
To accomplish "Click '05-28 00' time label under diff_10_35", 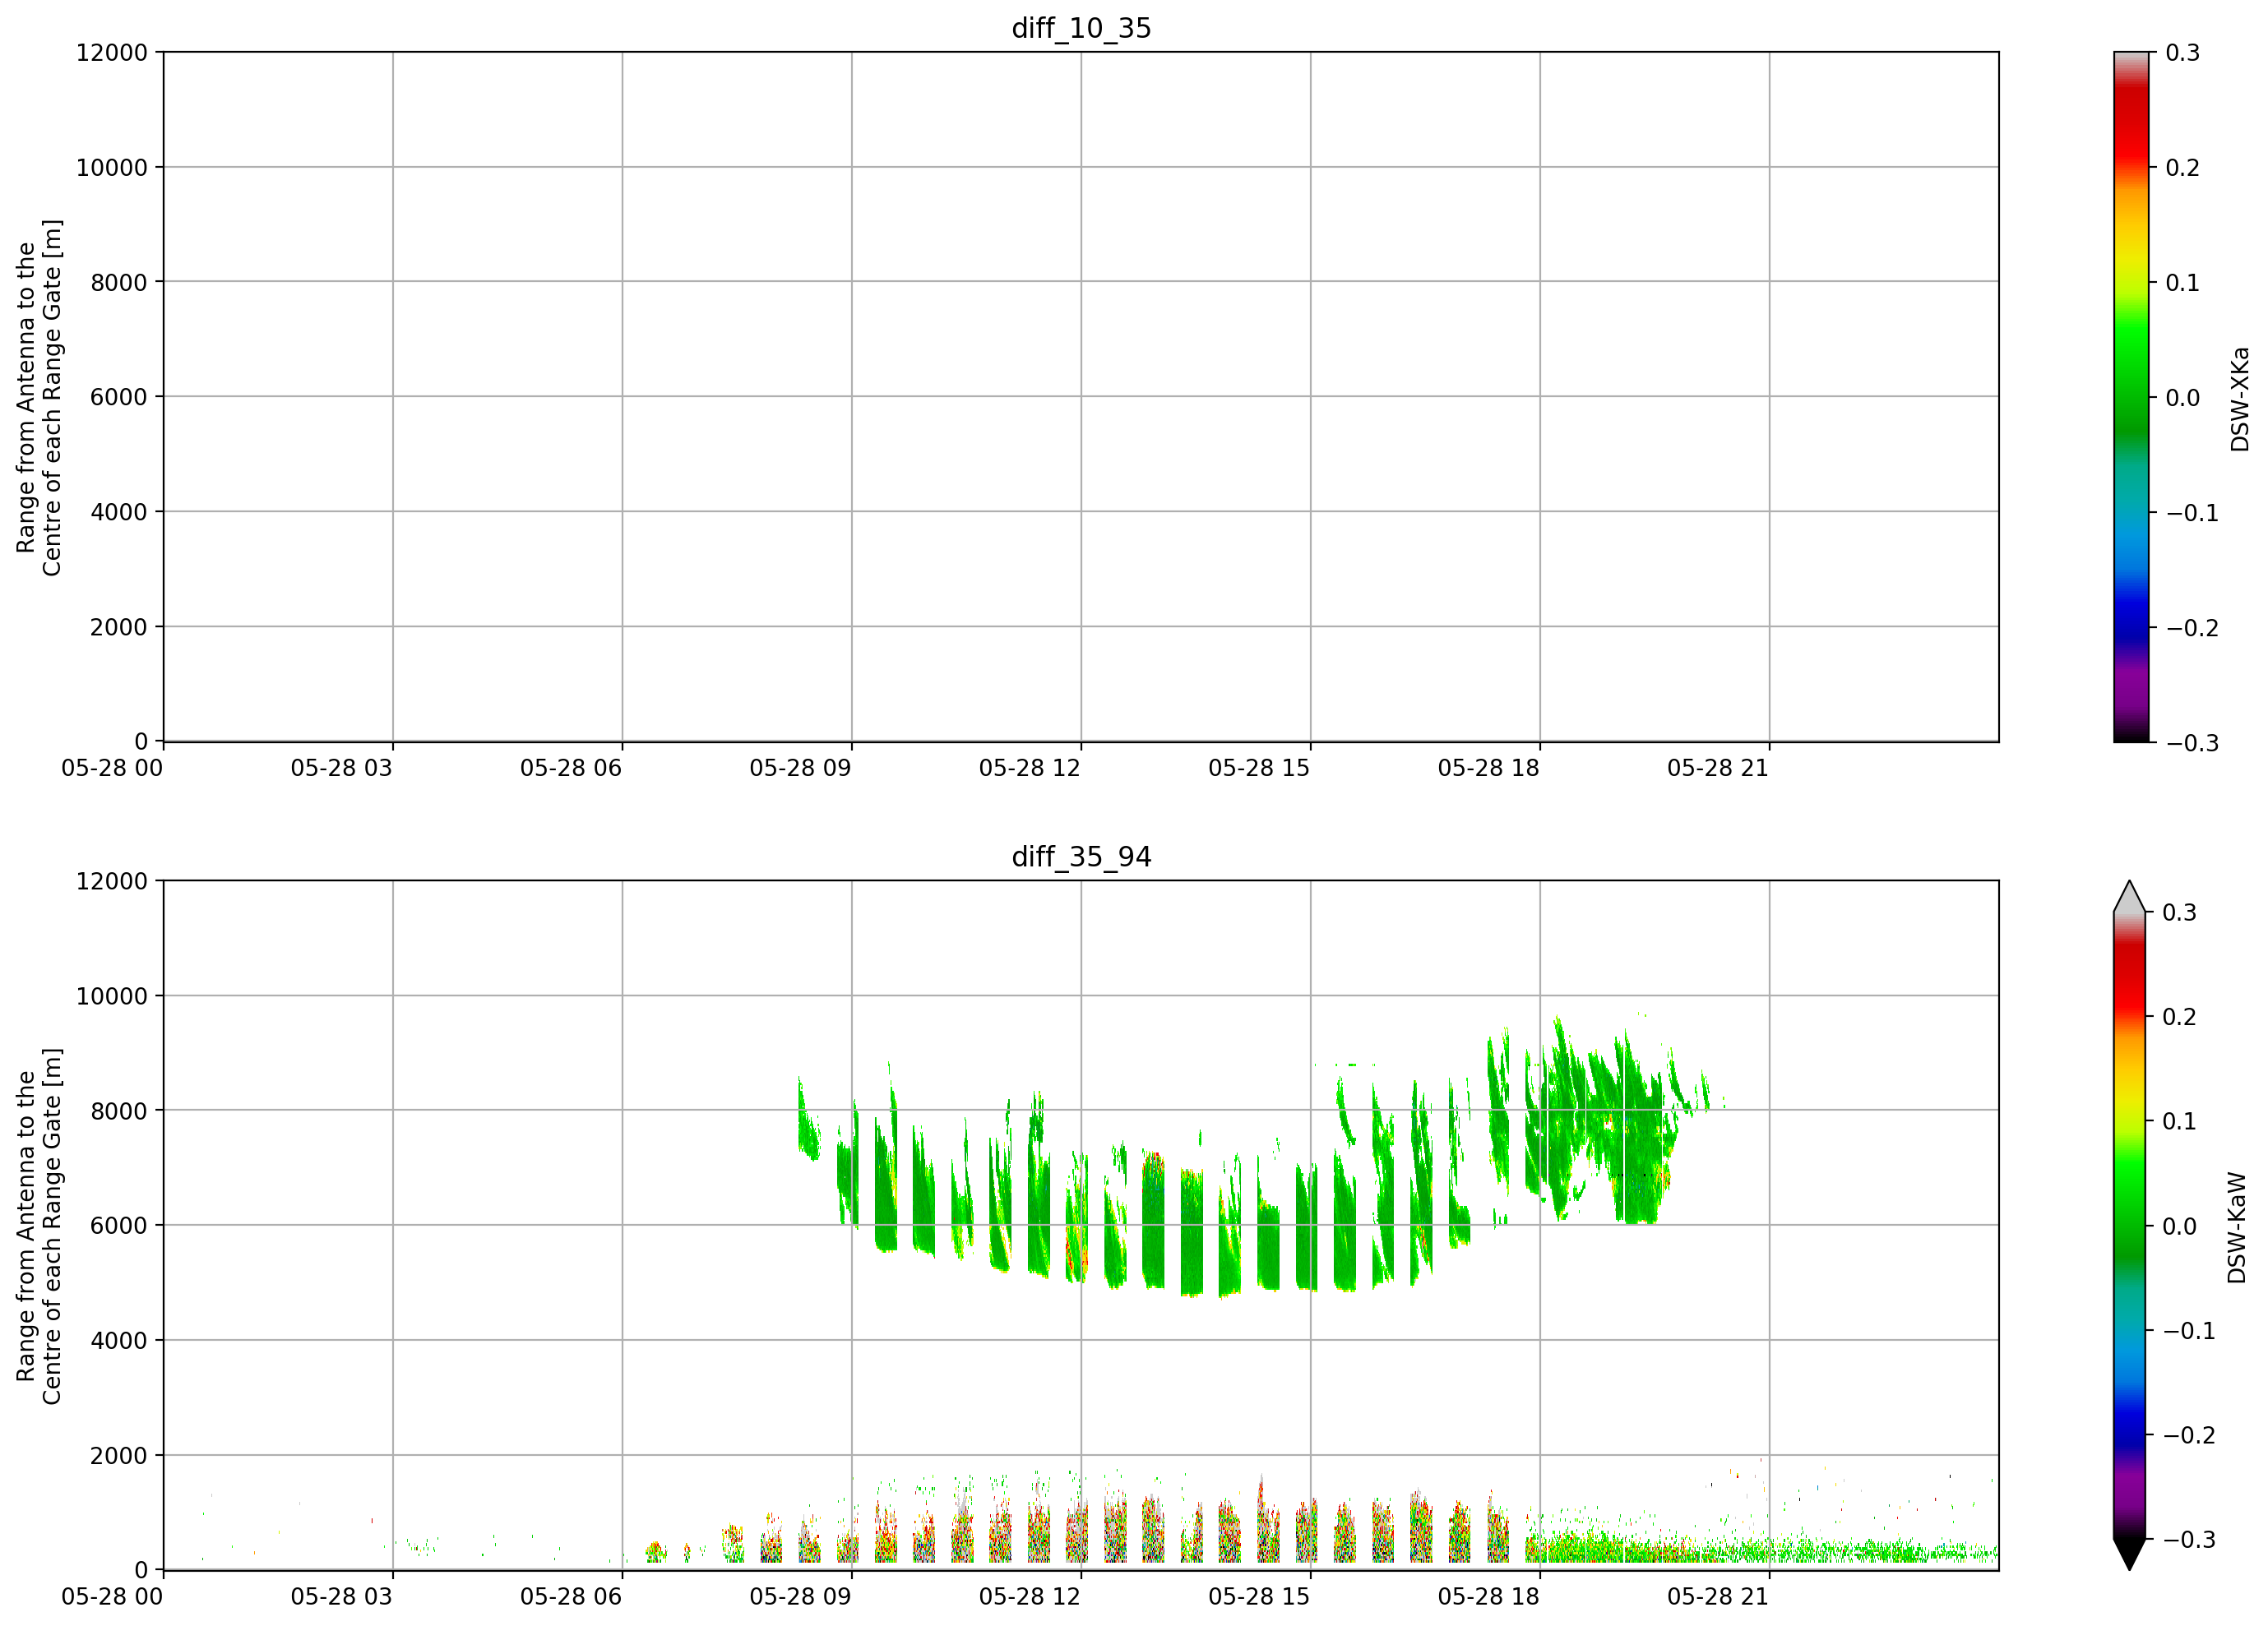I will (112, 768).
